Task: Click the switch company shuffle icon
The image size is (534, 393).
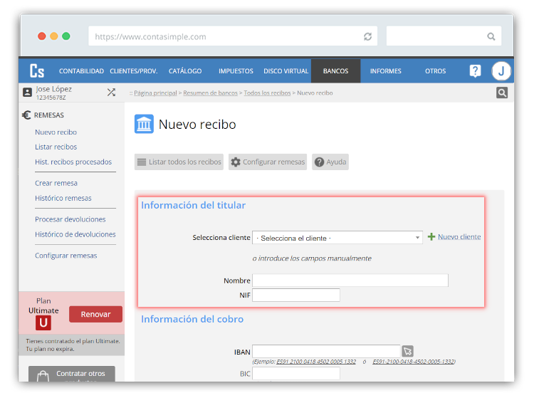Action: (111, 93)
